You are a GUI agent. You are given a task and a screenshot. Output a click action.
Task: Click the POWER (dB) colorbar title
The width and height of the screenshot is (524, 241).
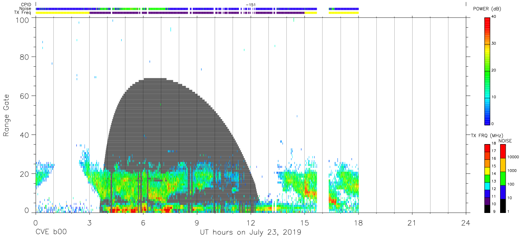pos(487,9)
